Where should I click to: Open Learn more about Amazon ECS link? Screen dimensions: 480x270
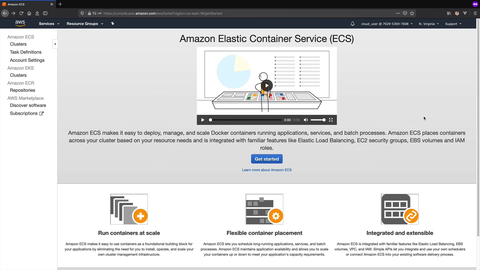pos(267,170)
